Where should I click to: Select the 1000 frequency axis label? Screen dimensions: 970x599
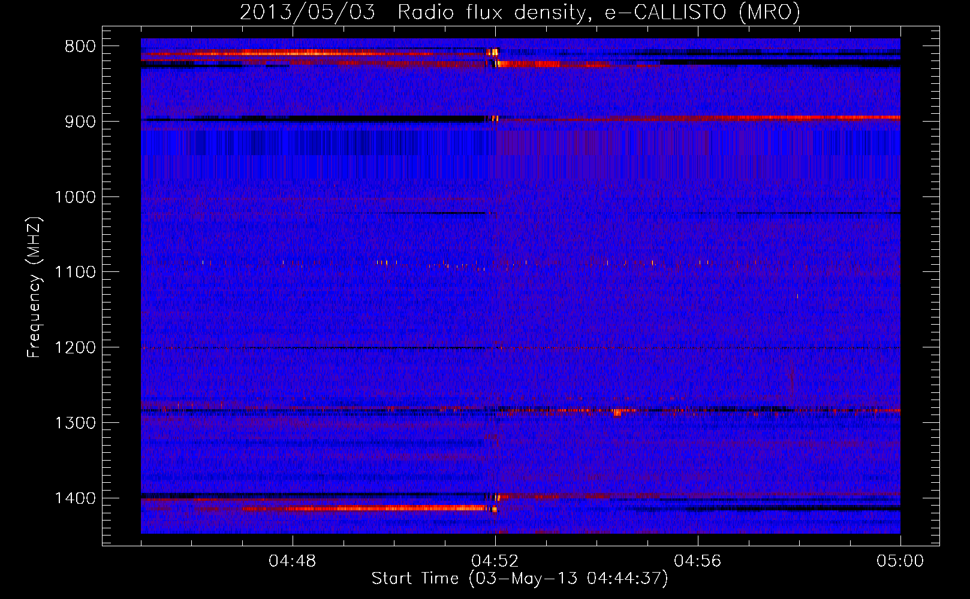pyautogui.click(x=75, y=197)
